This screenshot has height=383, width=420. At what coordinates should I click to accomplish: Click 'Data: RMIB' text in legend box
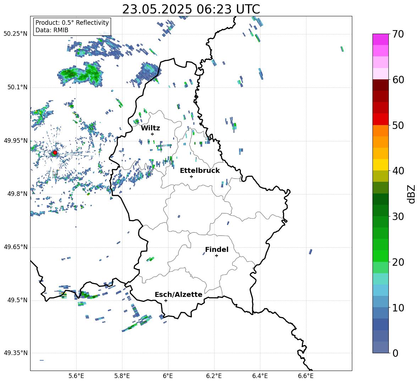52,30
